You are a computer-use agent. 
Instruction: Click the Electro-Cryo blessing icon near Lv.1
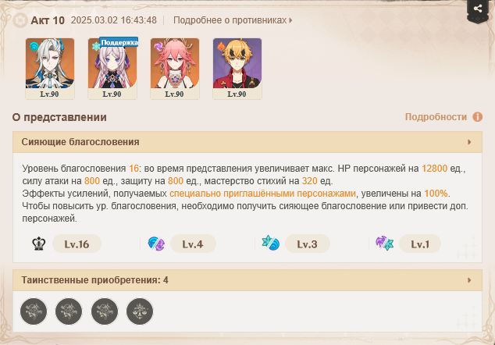384,244
